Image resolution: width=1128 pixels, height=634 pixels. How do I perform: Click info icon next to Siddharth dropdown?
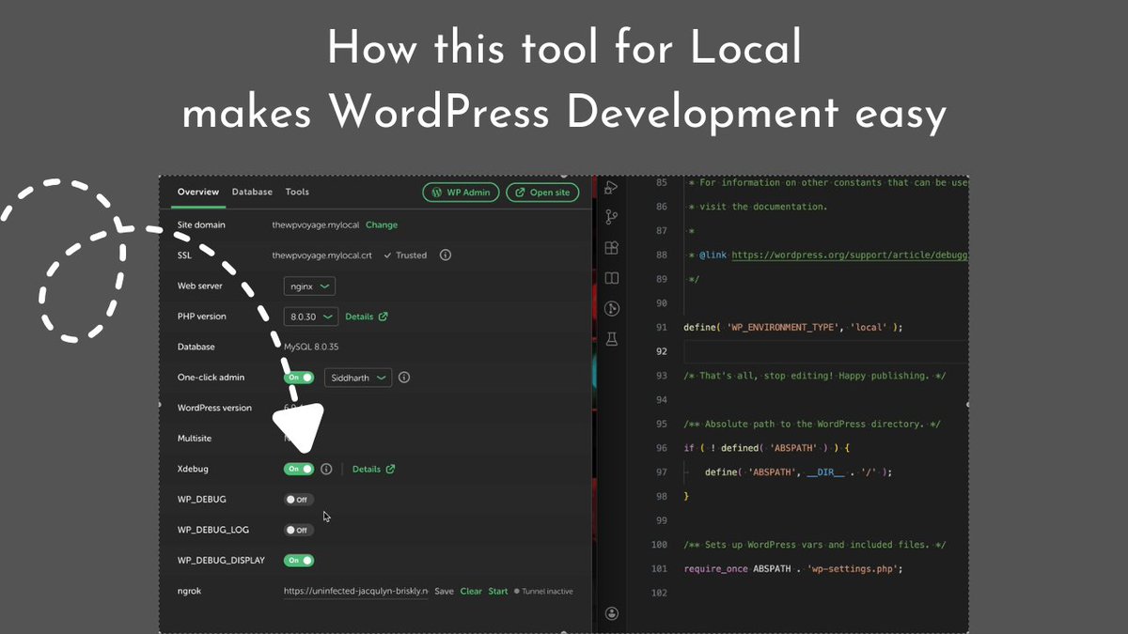pyautogui.click(x=404, y=378)
